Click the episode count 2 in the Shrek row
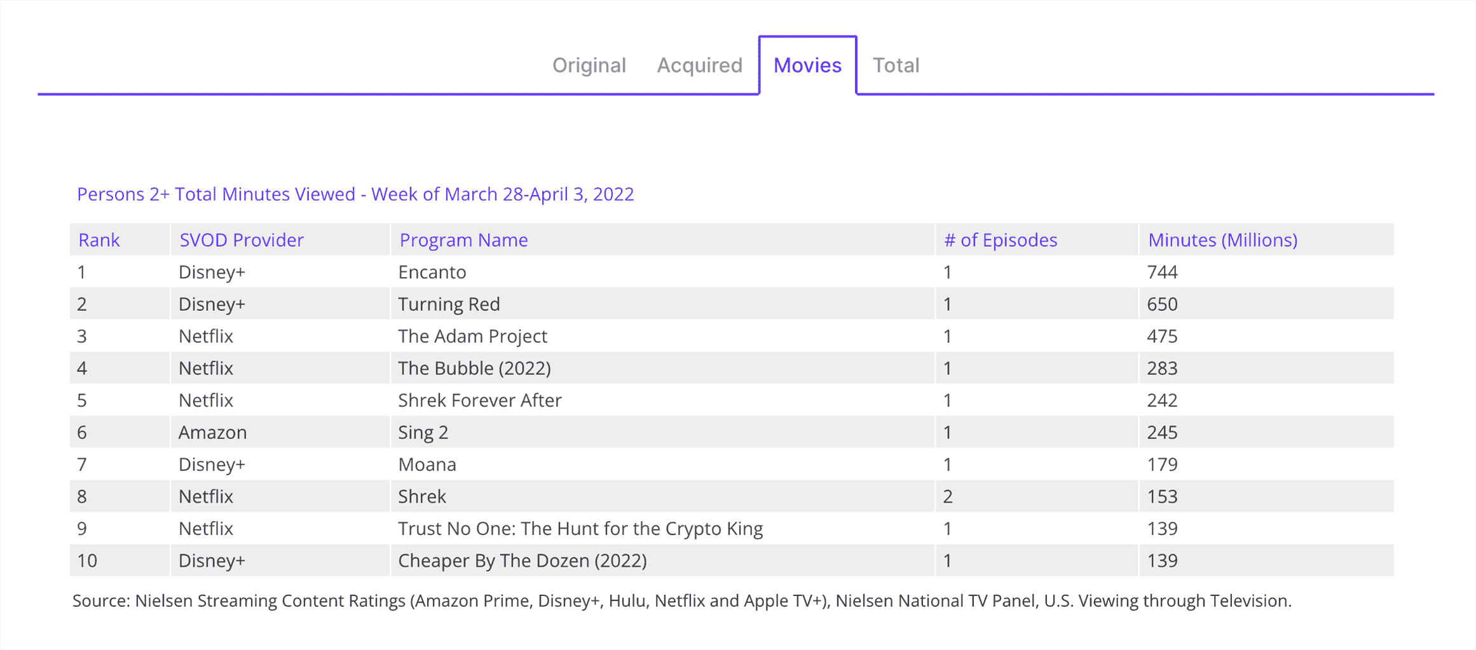 click(x=948, y=496)
